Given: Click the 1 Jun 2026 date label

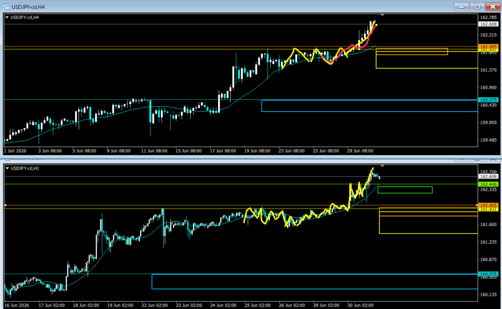Looking at the screenshot, I should click(x=15, y=151).
